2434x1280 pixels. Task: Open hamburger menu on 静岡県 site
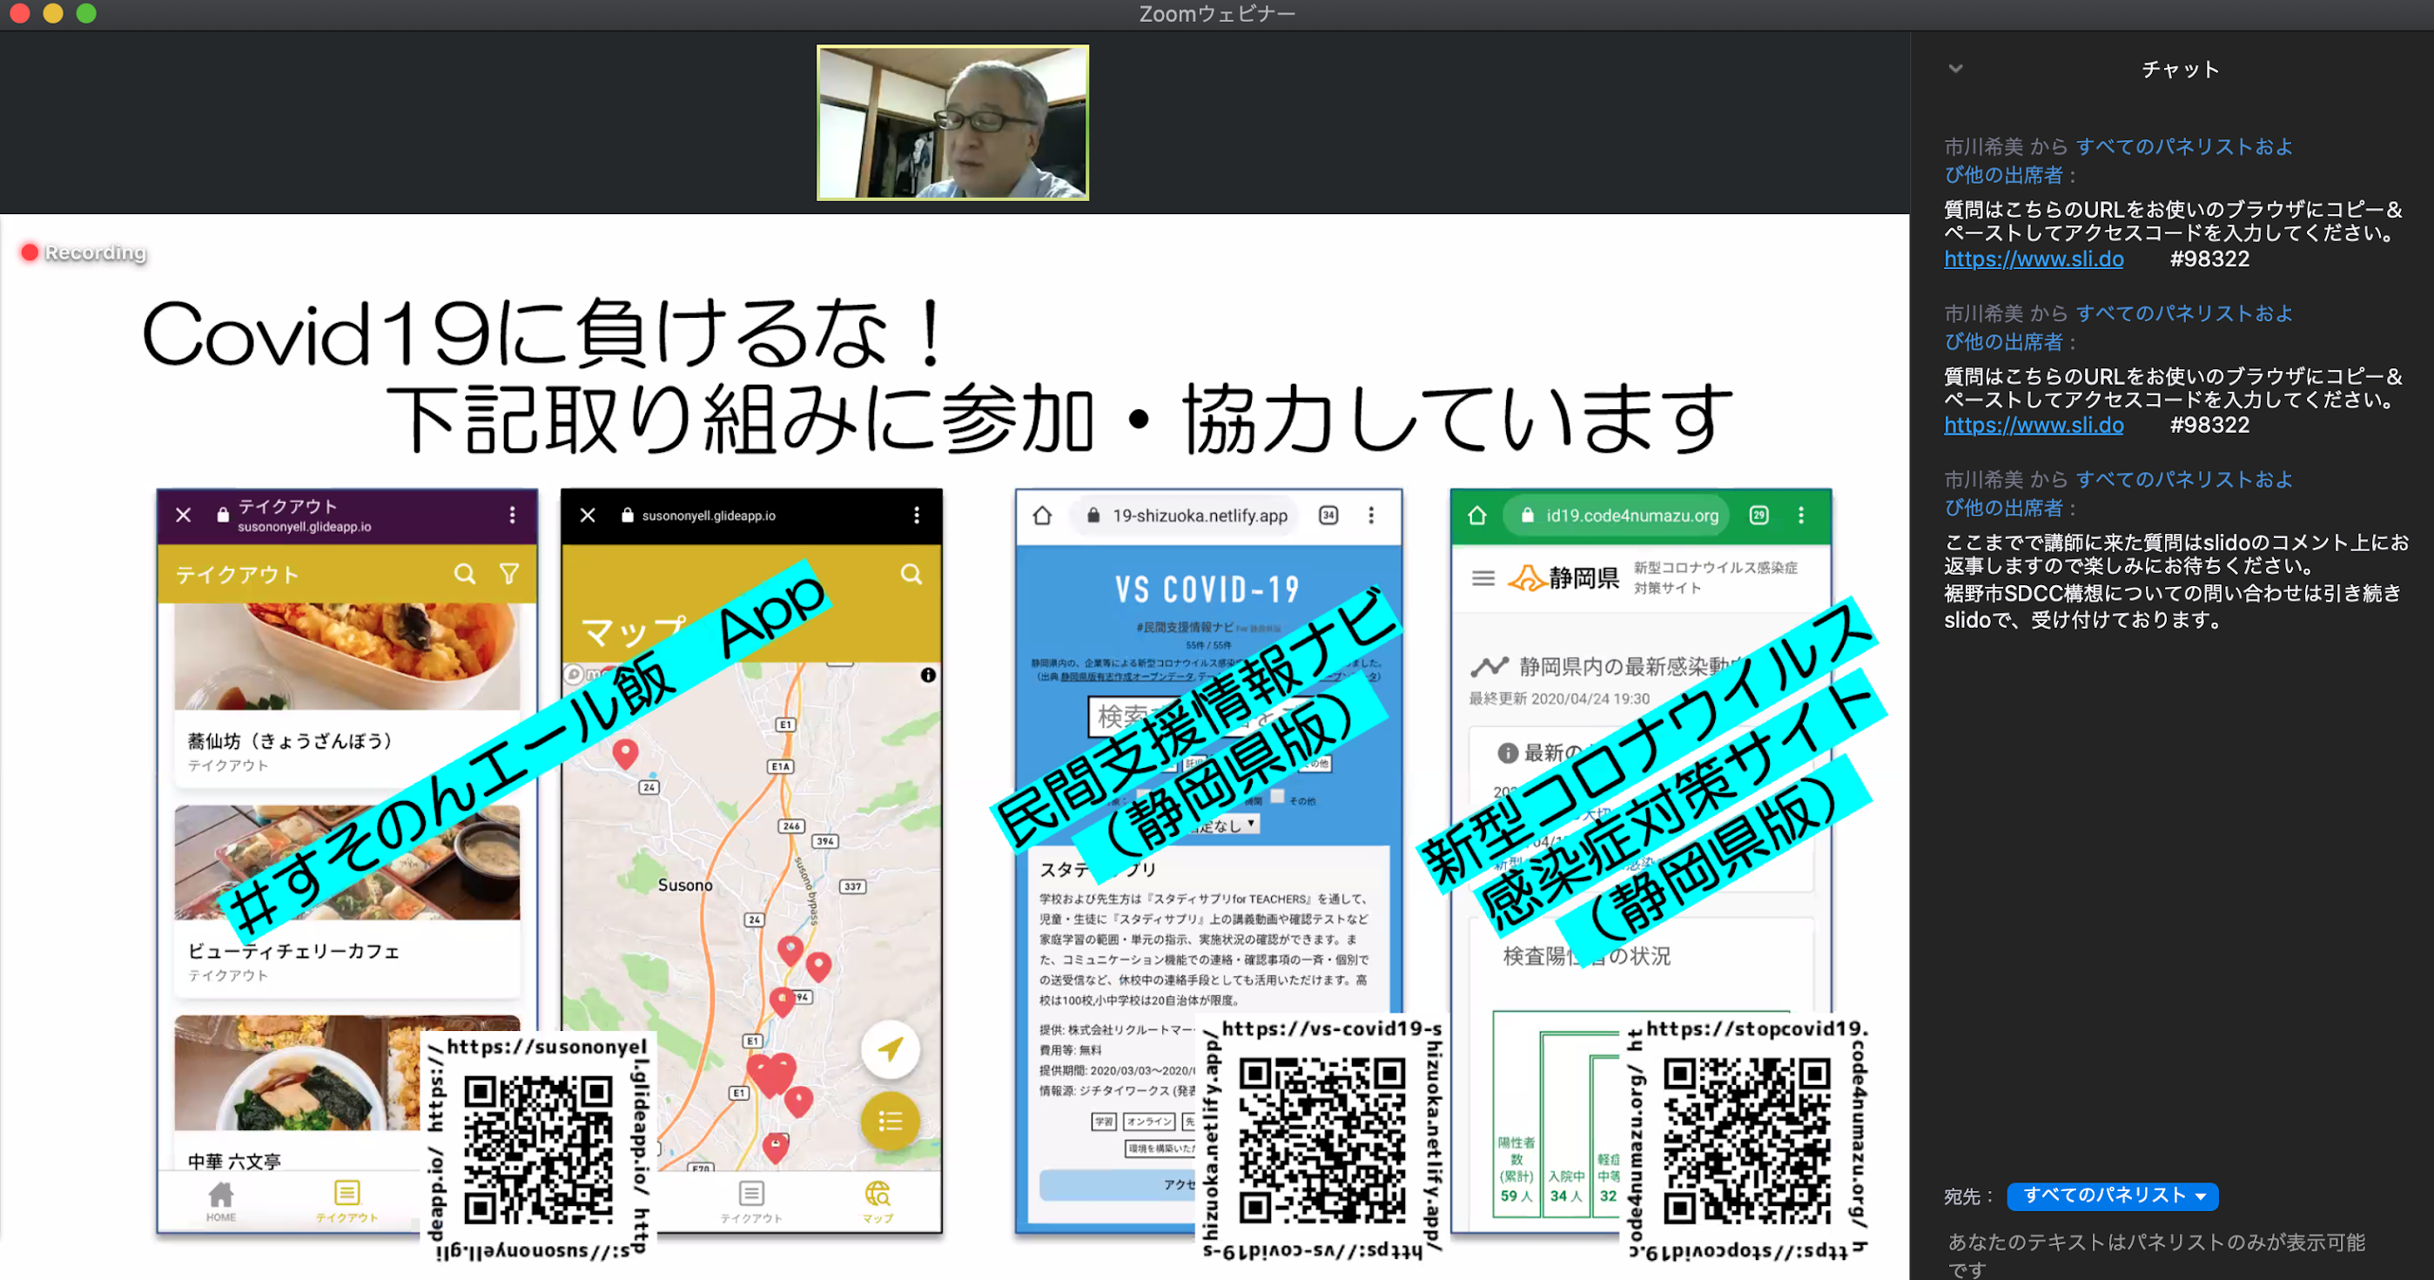point(1483,577)
